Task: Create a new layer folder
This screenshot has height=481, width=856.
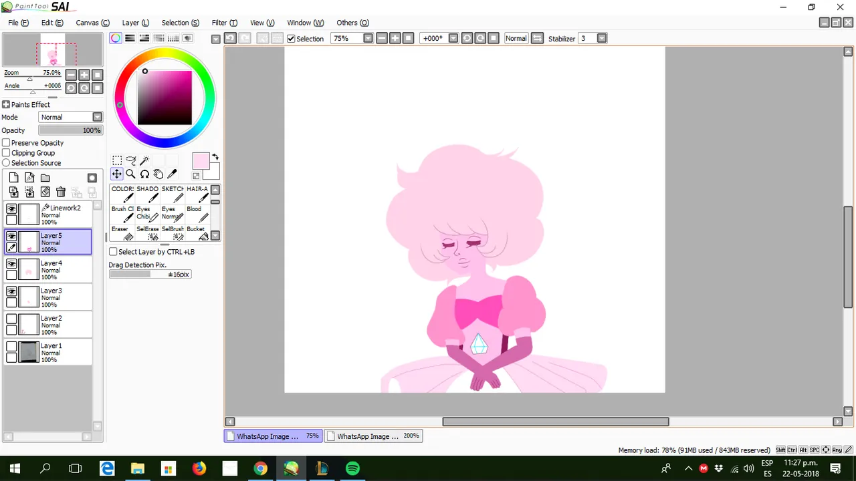Action: pos(45,178)
